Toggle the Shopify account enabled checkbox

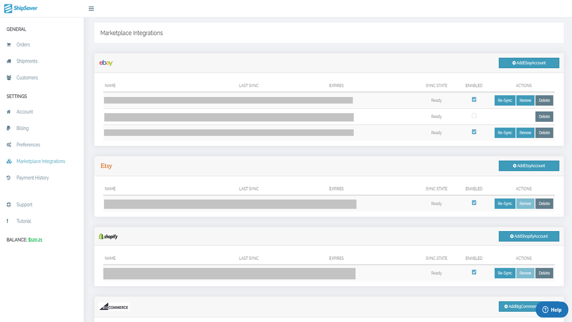click(x=474, y=272)
